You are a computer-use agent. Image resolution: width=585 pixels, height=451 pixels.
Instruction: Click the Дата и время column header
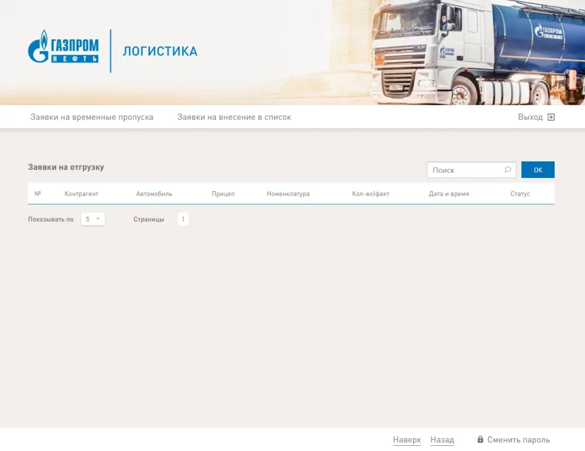pos(449,194)
